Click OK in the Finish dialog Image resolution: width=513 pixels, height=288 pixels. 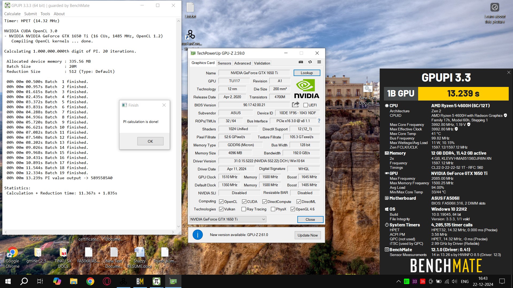(x=150, y=141)
